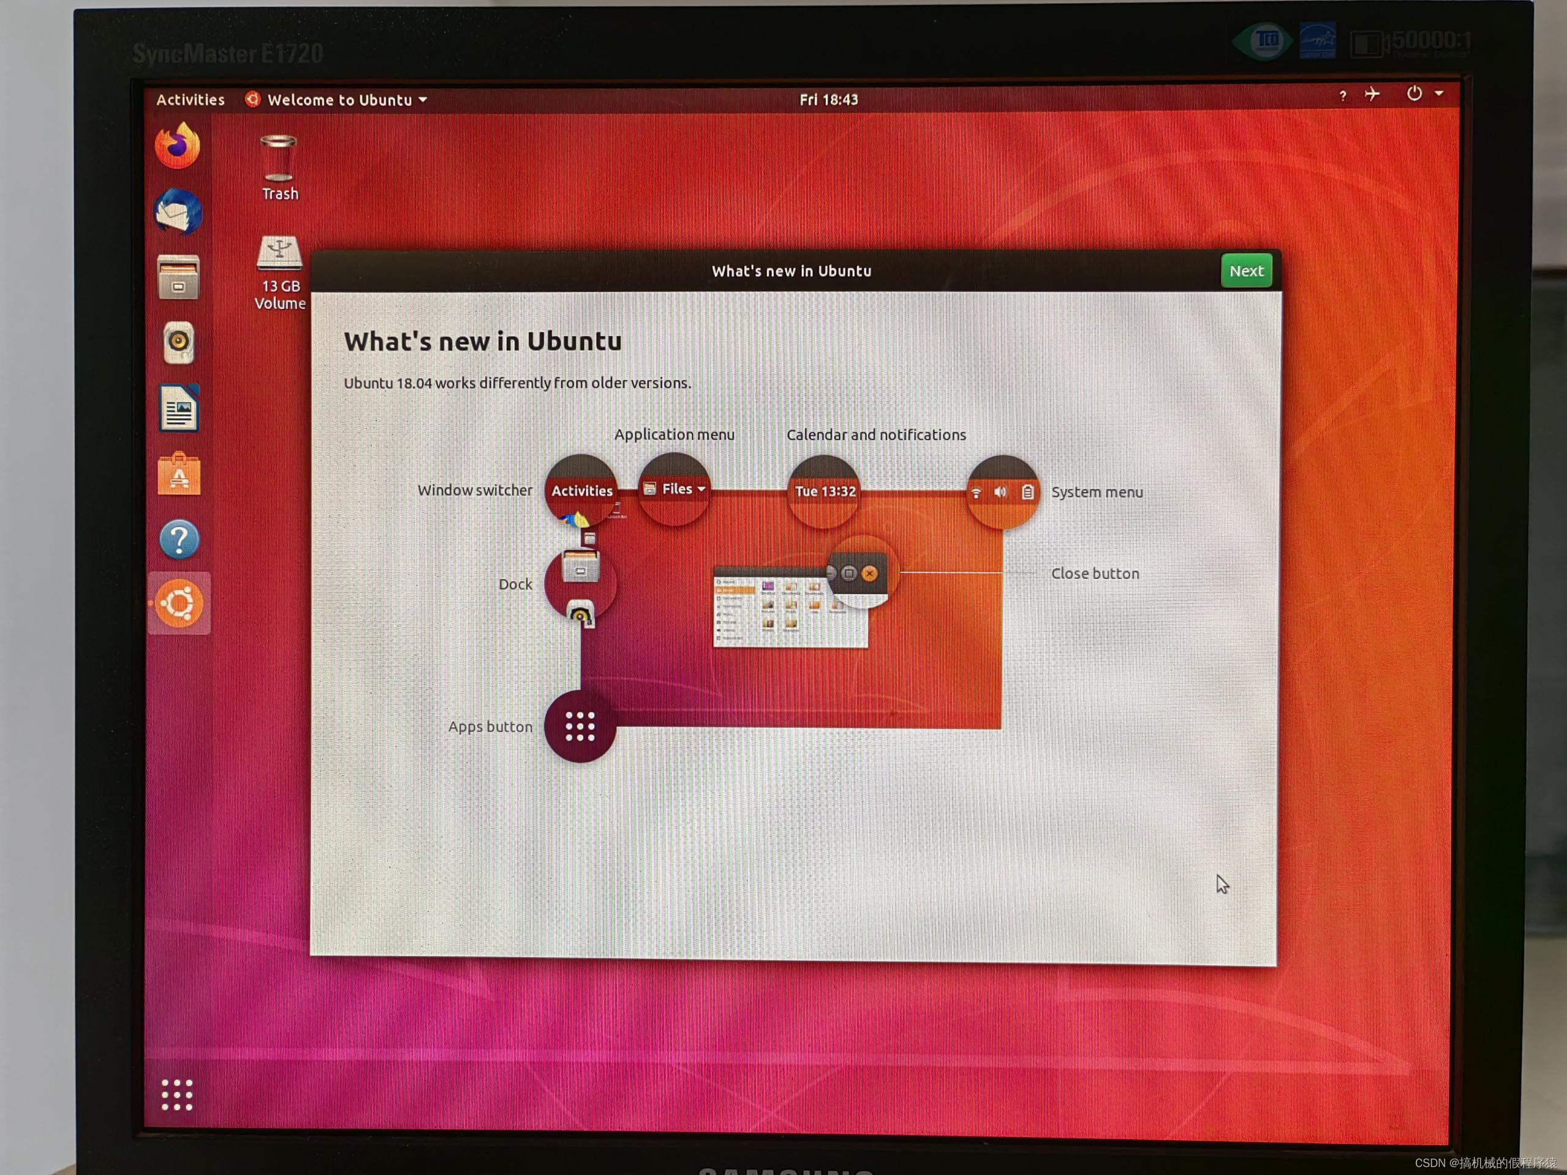Click the Activities circle in the illustration
The width and height of the screenshot is (1567, 1175).
pos(582,491)
